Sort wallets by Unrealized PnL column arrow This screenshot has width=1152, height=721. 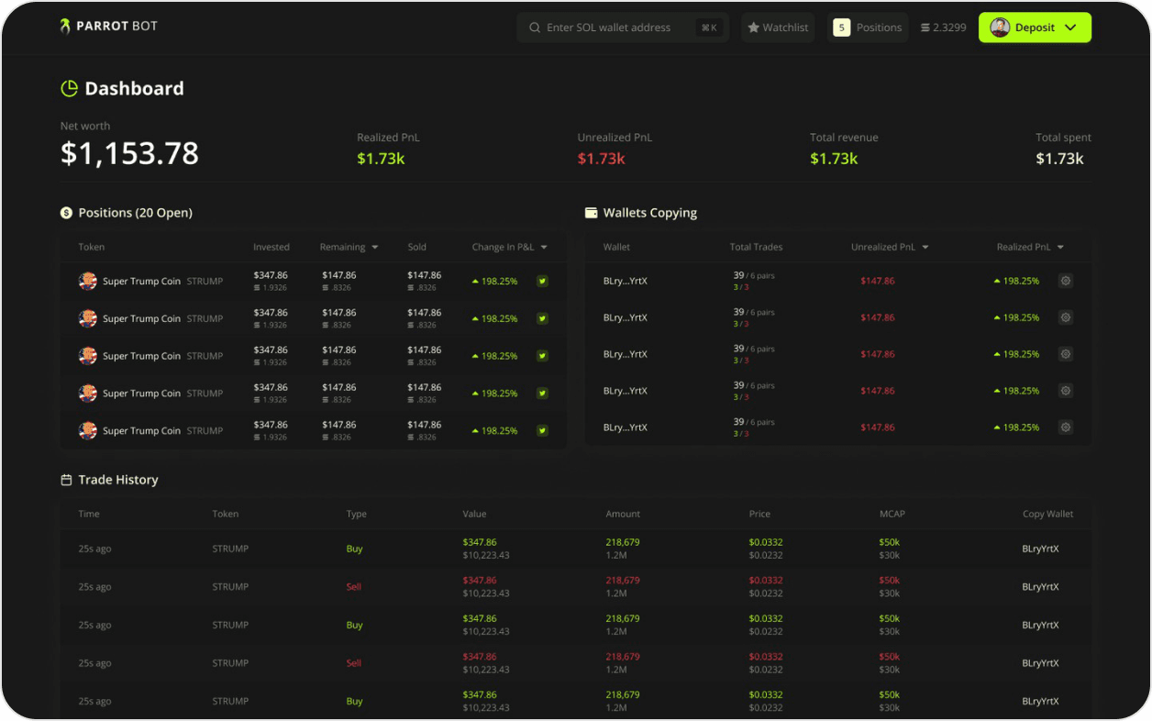[x=925, y=248]
